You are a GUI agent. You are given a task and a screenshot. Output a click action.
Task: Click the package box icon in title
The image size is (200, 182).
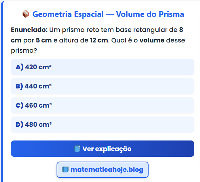pyautogui.click(x=26, y=14)
